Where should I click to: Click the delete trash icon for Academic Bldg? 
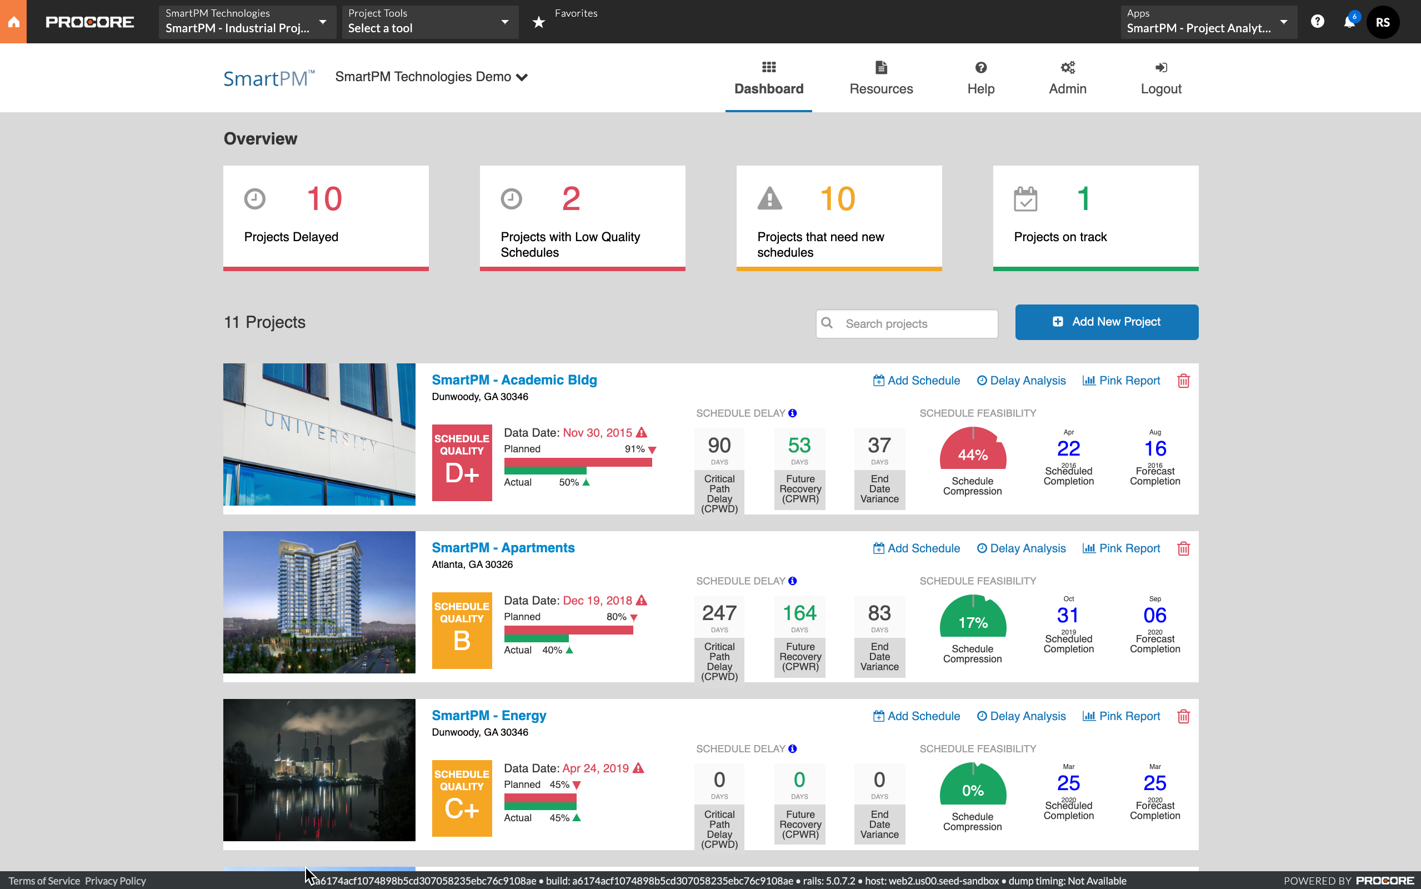tap(1183, 381)
